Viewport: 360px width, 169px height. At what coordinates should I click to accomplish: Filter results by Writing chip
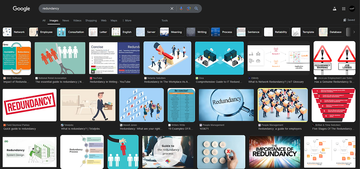pos(198,32)
